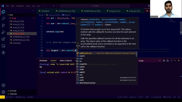Select the addEventListener suggestion
Image resolution: width=182 pixels, height=102 pixels.
pyautogui.click(x=106, y=53)
